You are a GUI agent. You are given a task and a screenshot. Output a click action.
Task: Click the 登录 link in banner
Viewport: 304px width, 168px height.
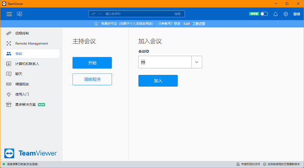tap(177, 23)
